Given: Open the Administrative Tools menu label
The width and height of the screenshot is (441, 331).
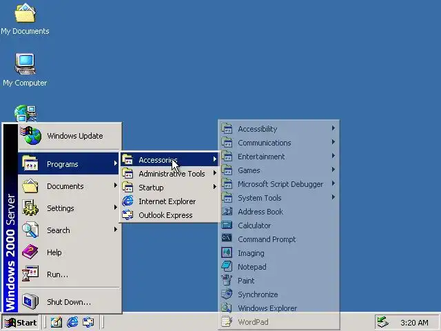Looking at the screenshot, I should [172, 174].
